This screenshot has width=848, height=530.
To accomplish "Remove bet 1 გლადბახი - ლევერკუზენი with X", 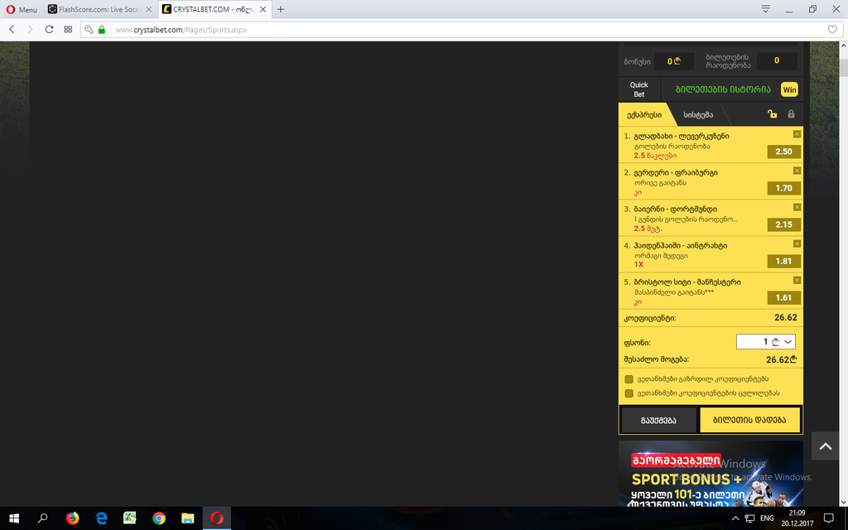I will coord(797,134).
